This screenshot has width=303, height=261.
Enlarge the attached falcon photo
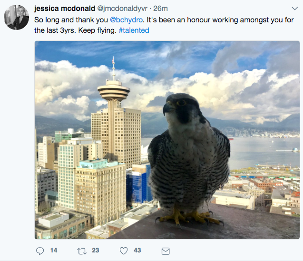click(167, 140)
